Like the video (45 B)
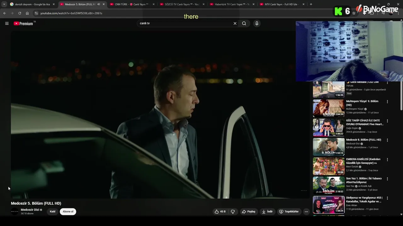The image size is (403, 226). (x=220, y=212)
